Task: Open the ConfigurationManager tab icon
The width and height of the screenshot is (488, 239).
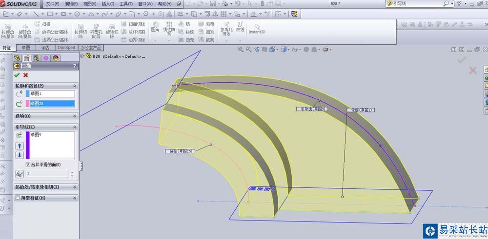Action: coord(36,58)
